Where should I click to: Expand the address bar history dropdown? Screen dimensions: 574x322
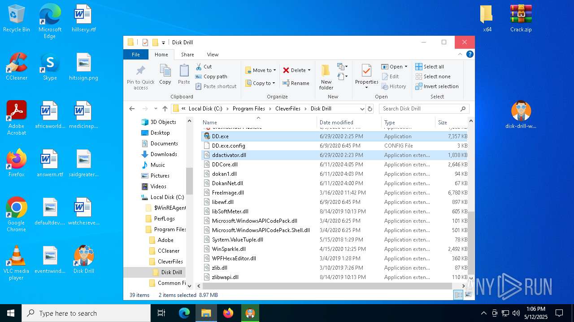(x=362, y=109)
